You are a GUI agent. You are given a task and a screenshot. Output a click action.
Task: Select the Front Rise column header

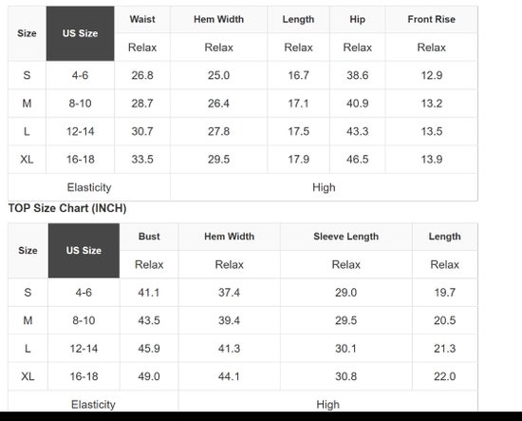pyautogui.click(x=432, y=19)
